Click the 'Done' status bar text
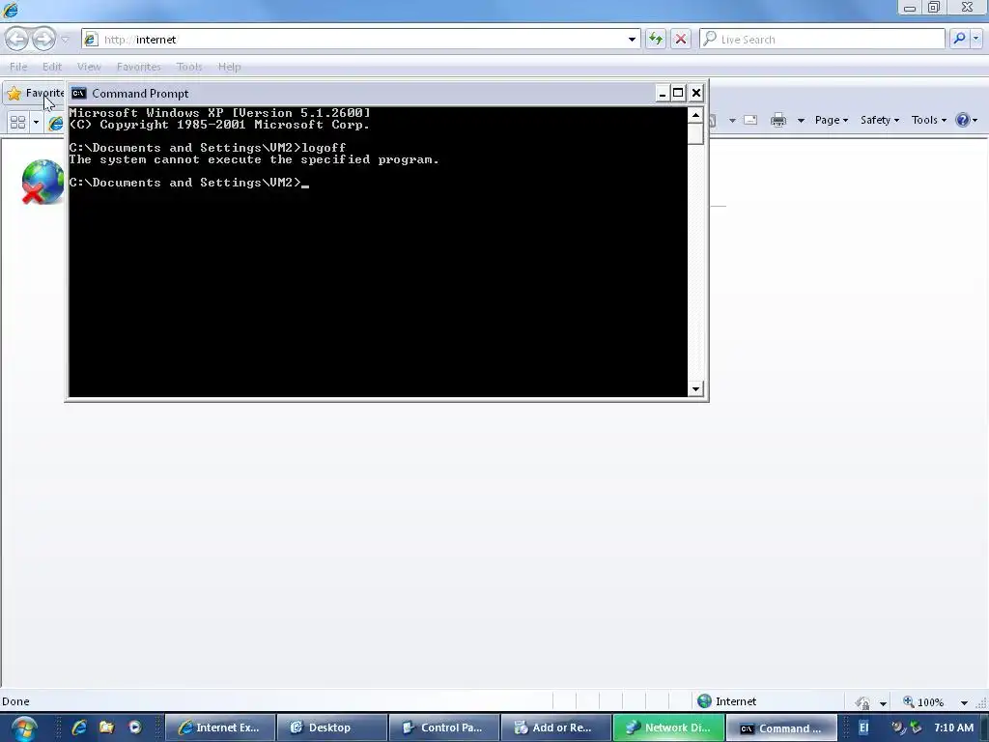Viewport: 989px width, 742px height. (15, 701)
